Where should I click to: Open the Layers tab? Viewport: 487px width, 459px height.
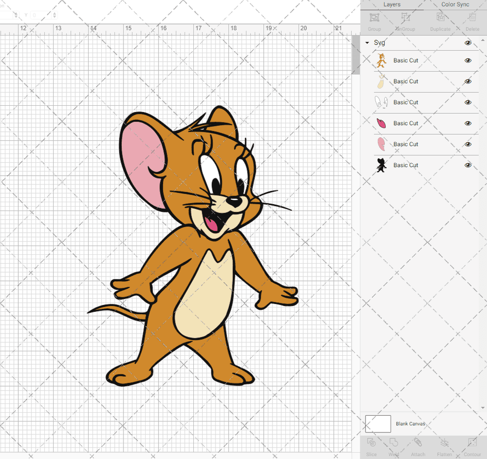coord(392,4)
